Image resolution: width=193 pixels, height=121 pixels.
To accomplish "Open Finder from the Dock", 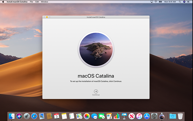I will point(12,116).
